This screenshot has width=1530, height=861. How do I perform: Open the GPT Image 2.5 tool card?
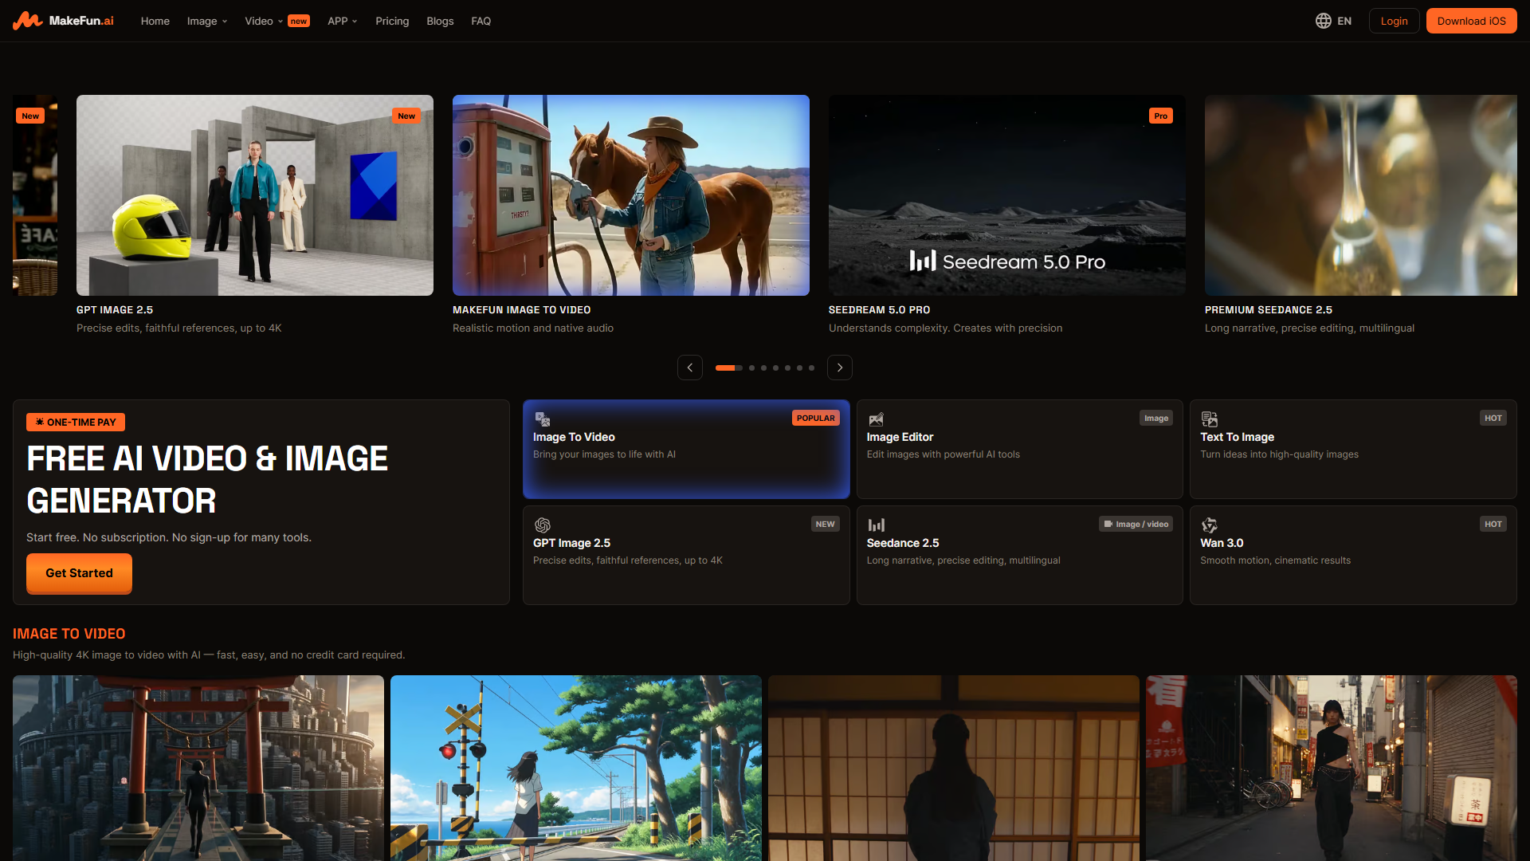[686, 555]
